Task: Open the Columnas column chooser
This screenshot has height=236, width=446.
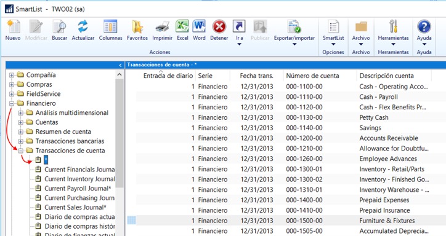Action: (110, 30)
